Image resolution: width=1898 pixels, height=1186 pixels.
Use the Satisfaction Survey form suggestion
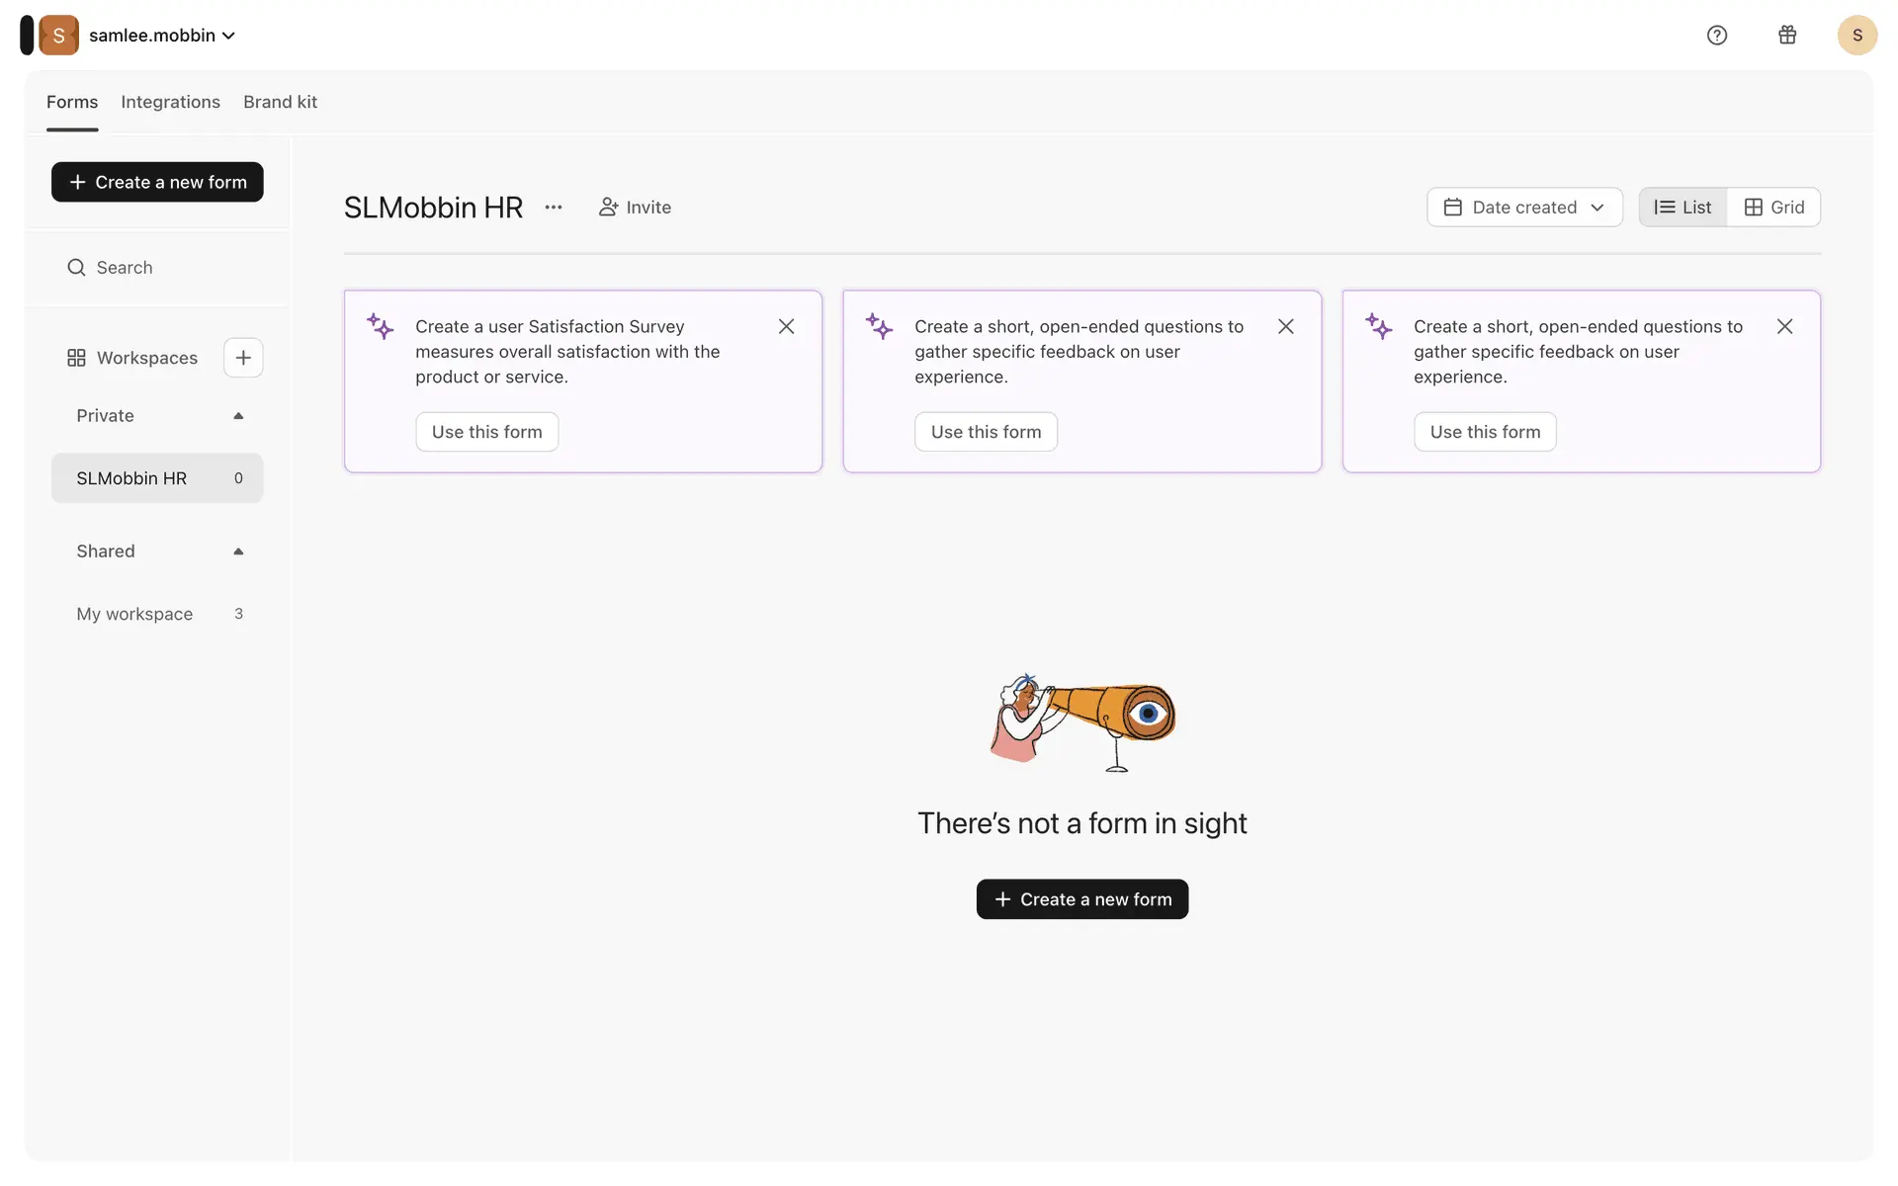[x=486, y=432]
